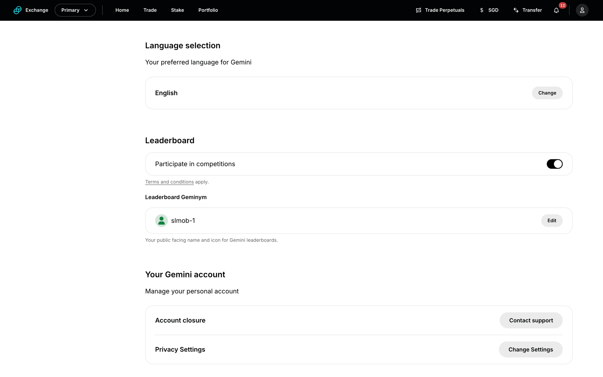Click the public facing name description text
This screenshot has height=377, width=603.
click(211, 240)
